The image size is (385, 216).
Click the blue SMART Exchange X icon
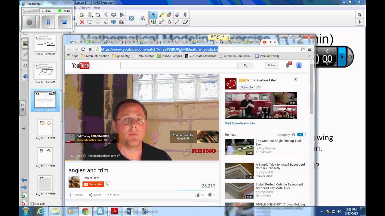pos(131,18)
